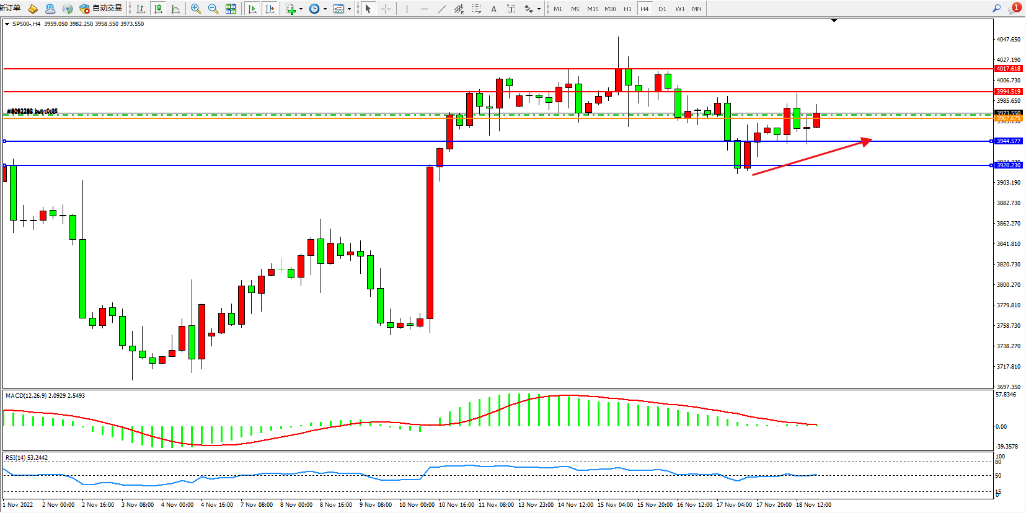Open the tile windows grid icon

(x=231, y=9)
